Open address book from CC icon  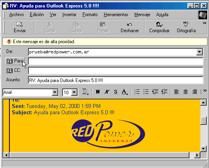coord(9,71)
